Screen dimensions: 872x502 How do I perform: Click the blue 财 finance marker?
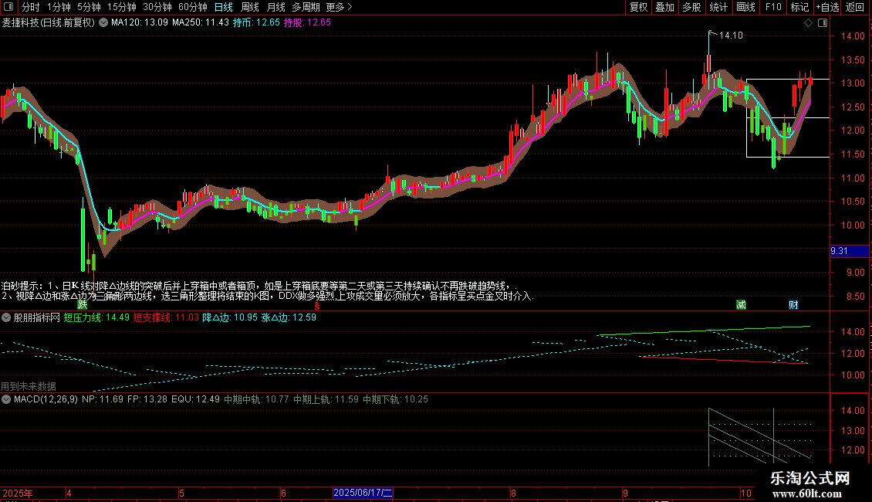click(x=793, y=304)
